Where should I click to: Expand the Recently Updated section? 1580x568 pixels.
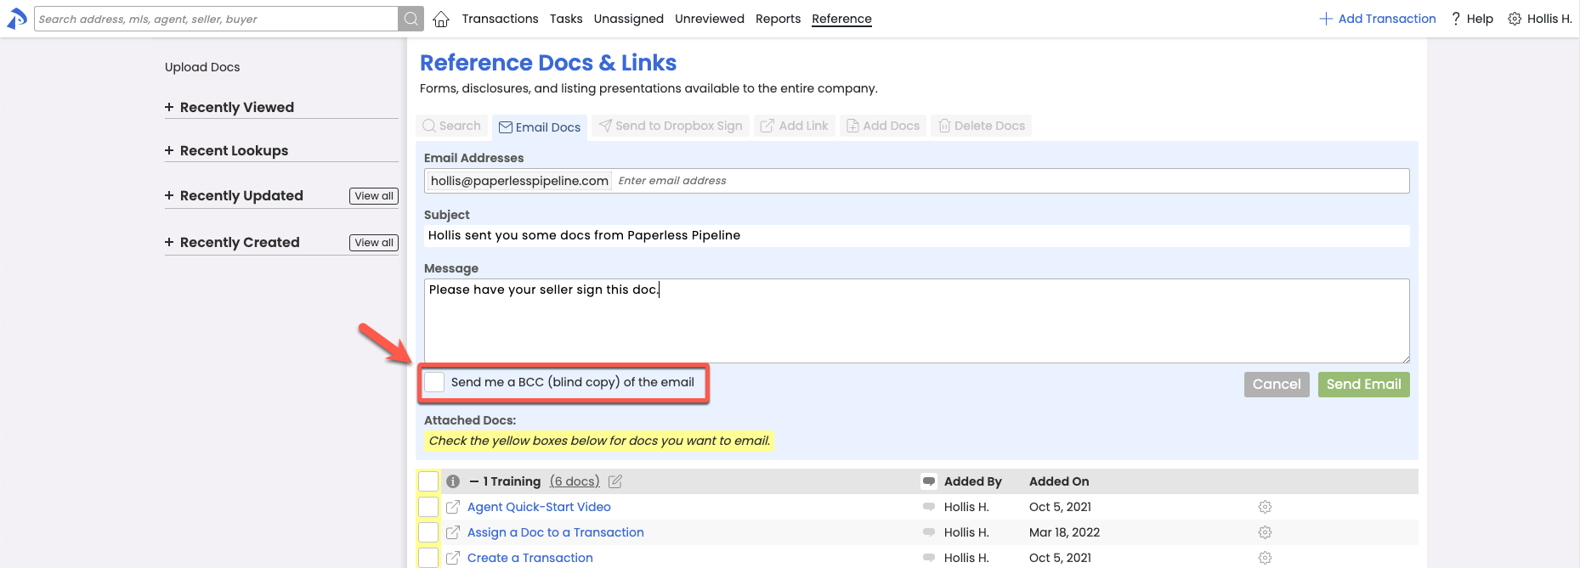(x=234, y=195)
